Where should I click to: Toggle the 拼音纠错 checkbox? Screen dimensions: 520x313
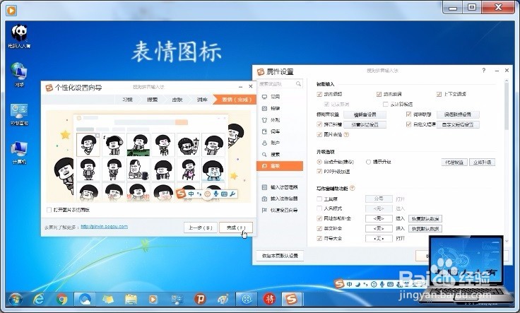click(x=319, y=124)
